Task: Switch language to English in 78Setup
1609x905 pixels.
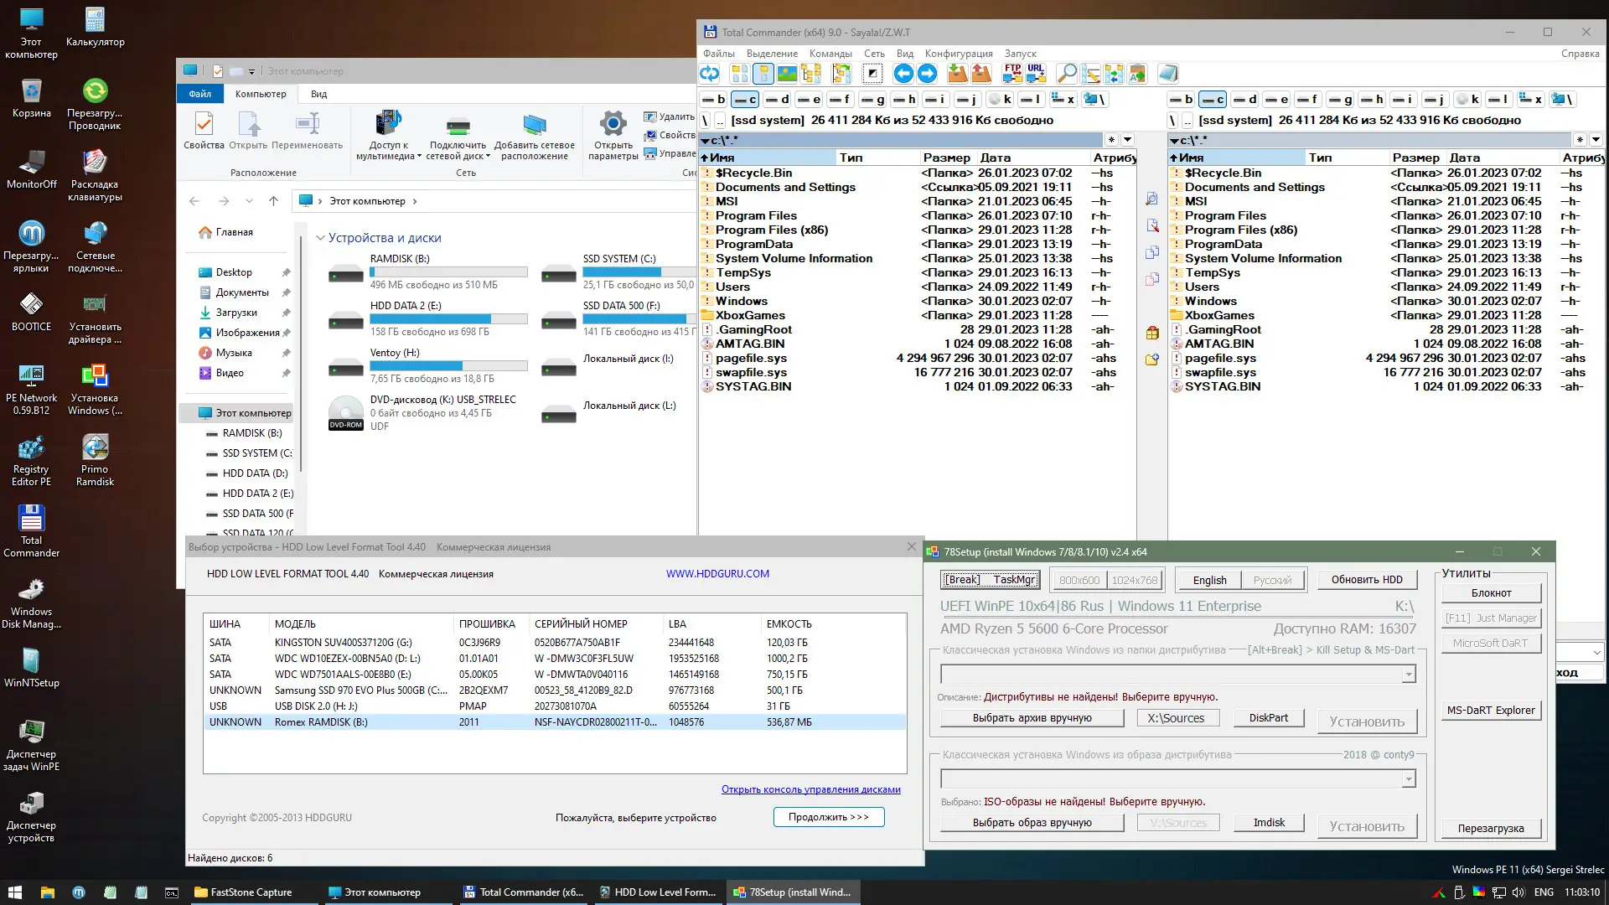Action: click(x=1208, y=580)
